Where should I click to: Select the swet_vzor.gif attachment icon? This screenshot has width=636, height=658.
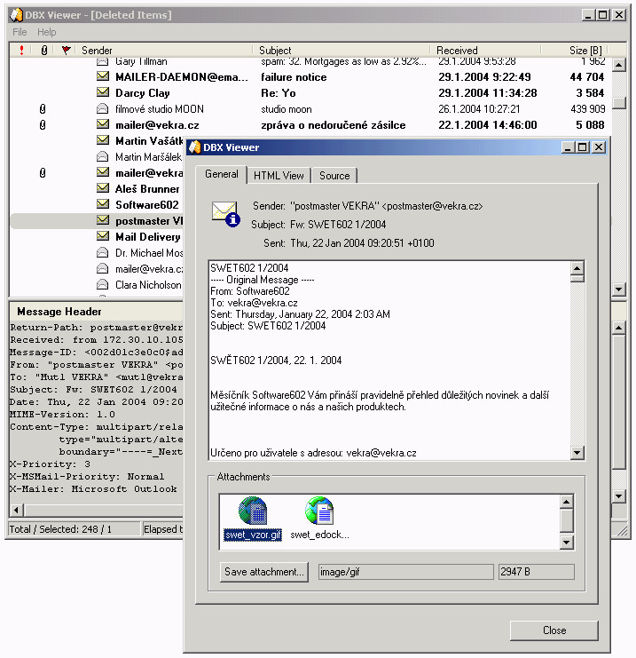point(253,511)
